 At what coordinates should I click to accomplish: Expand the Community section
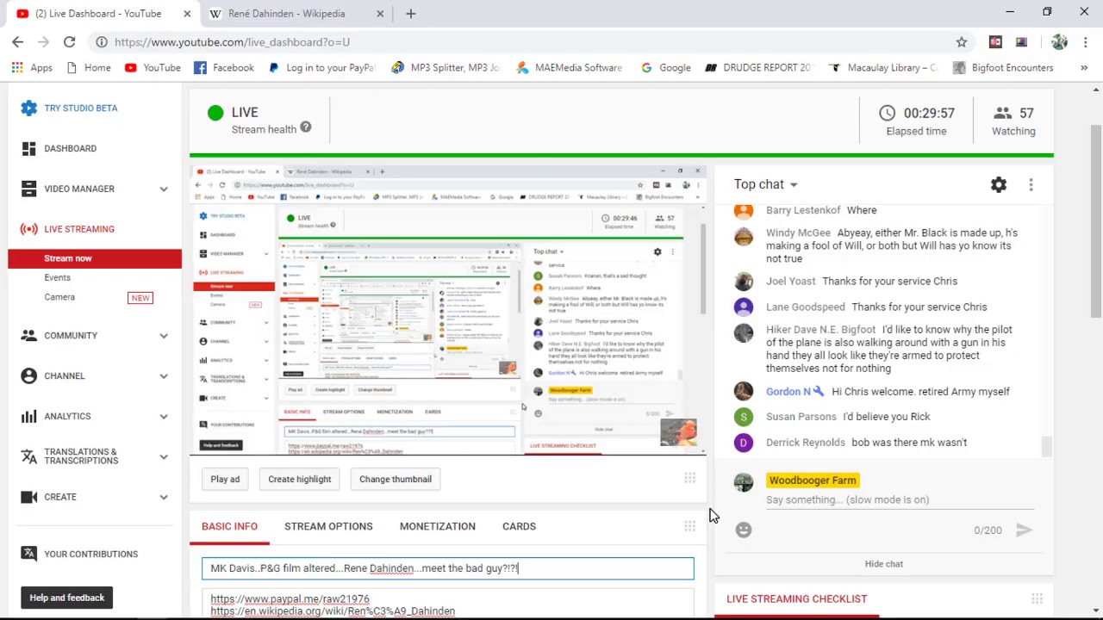(164, 336)
